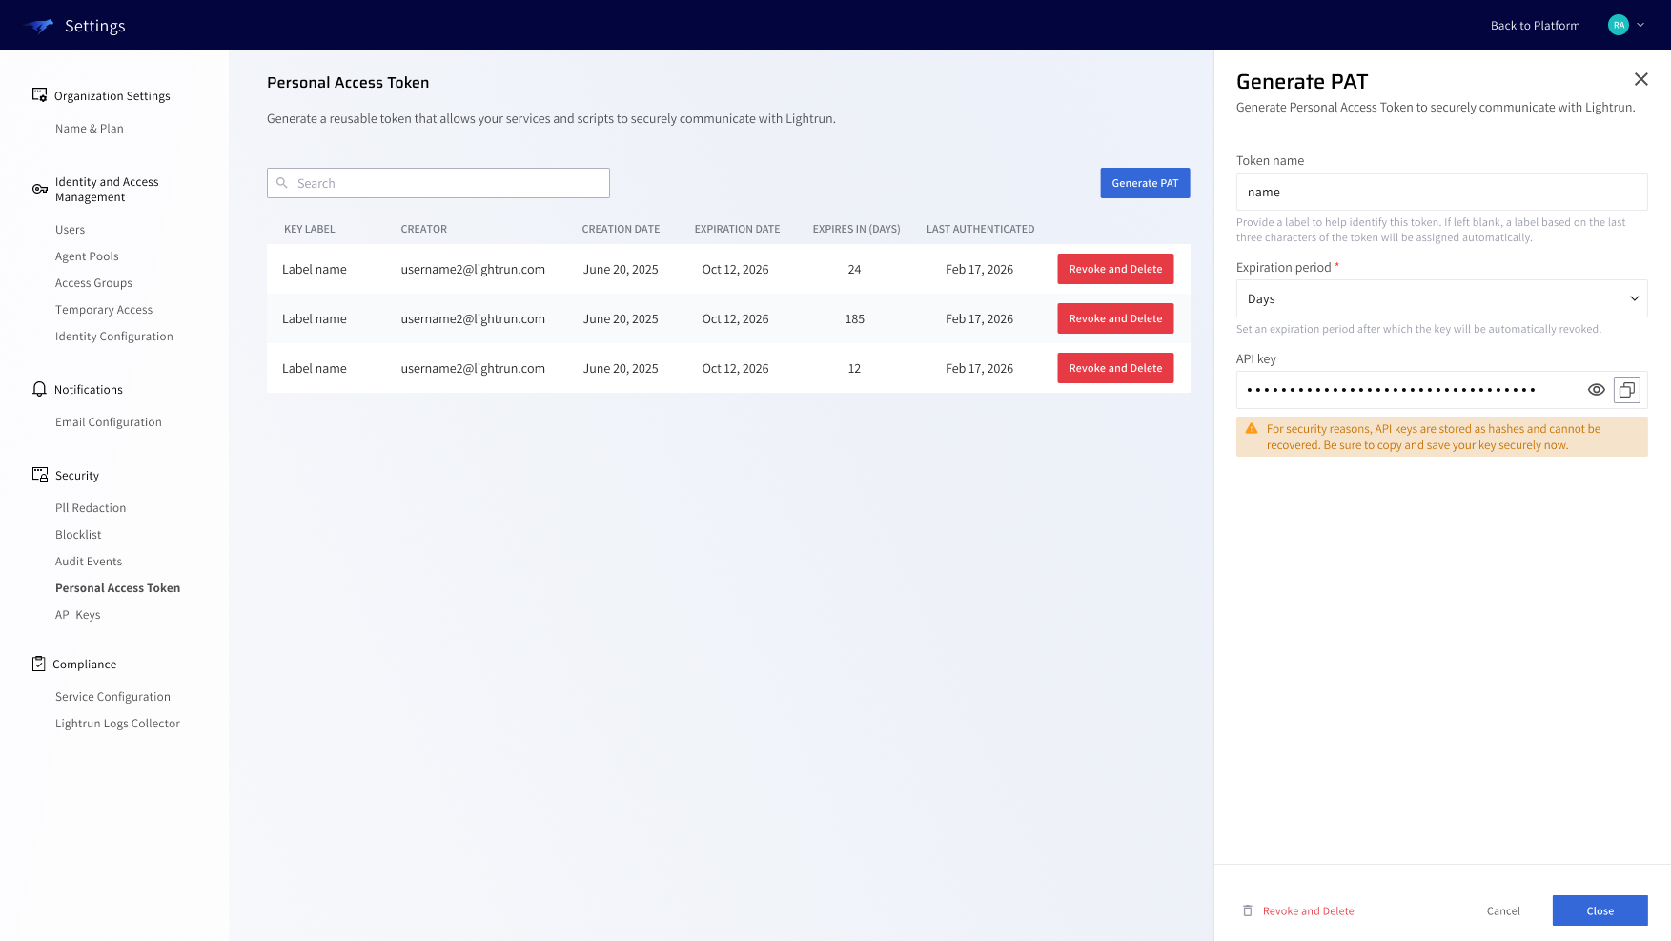Click the Notifications bell icon
The width and height of the screenshot is (1671, 941).
click(39, 389)
